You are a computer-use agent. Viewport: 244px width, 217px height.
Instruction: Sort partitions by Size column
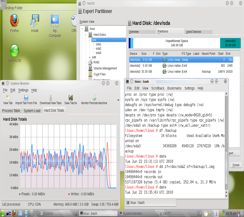pos(144,54)
